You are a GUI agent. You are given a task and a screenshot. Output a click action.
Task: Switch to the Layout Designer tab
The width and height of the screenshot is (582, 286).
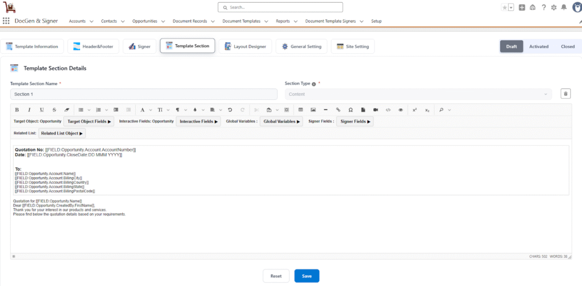click(x=246, y=47)
